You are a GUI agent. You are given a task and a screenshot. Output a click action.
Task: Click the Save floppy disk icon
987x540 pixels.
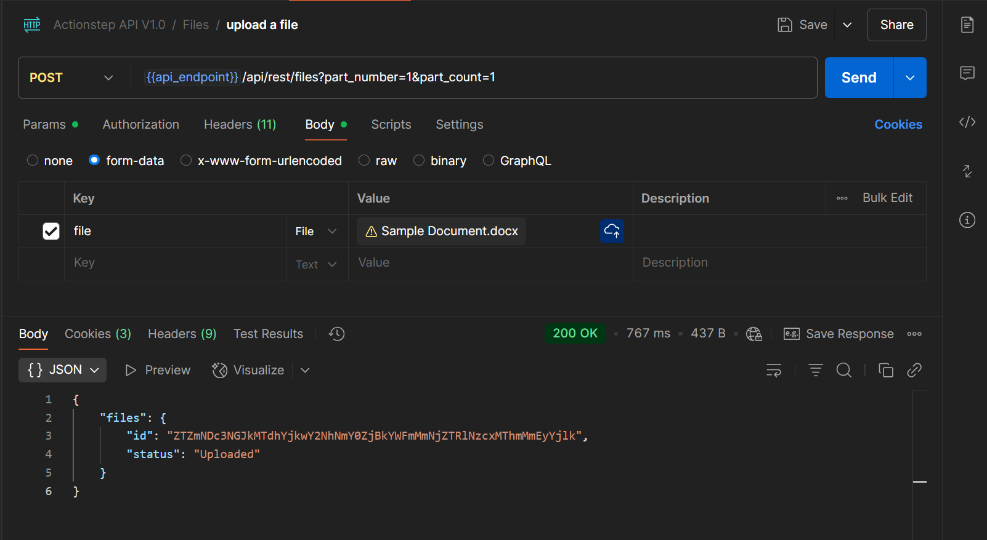point(785,25)
